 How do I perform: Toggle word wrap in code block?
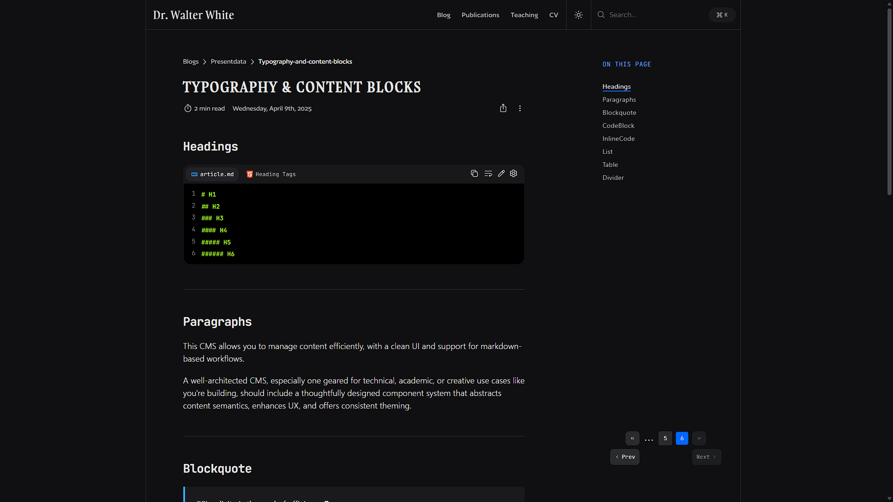[488, 173]
